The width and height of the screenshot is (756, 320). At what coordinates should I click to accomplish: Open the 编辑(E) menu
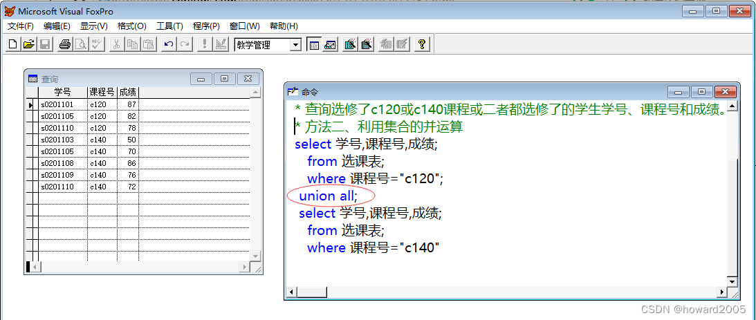[x=57, y=26]
